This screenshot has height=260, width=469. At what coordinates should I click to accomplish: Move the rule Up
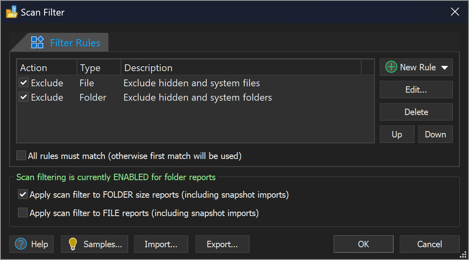pyautogui.click(x=397, y=134)
